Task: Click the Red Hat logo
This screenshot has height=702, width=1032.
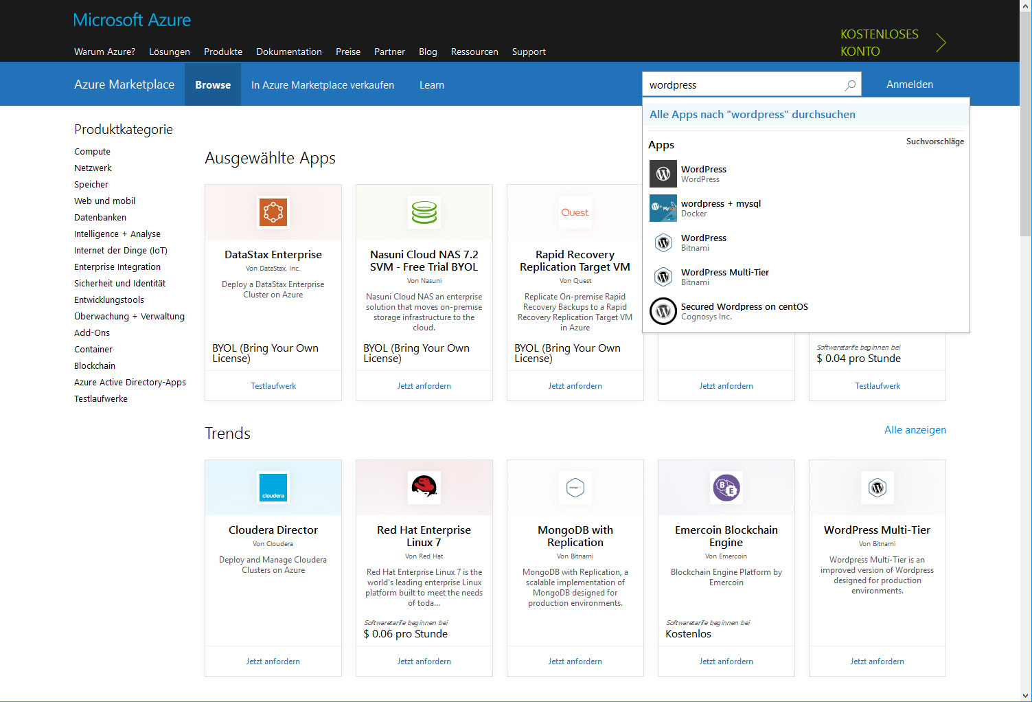Action: pyautogui.click(x=424, y=488)
